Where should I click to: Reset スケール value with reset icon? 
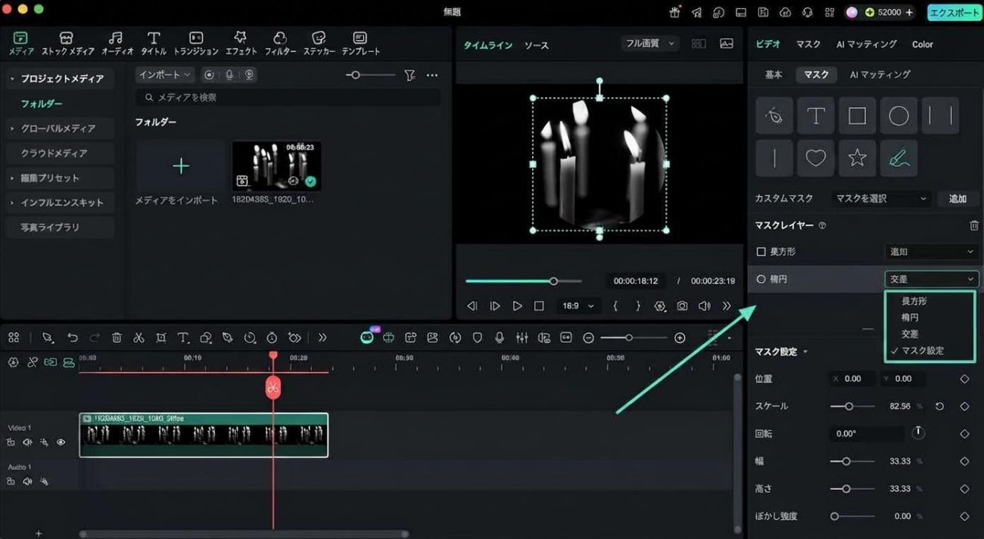939,407
